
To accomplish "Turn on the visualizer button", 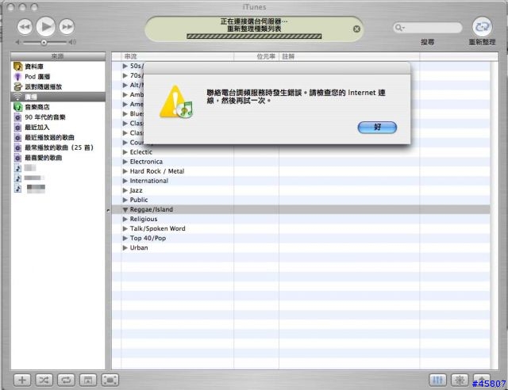I will click(x=460, y=380).
